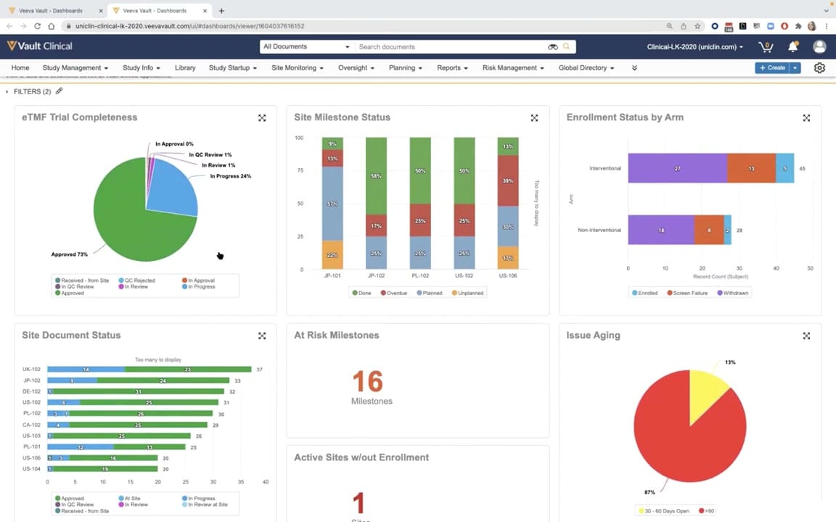Open the Study Info menu
Screen dimensions: 836x522
pyautogui.click(x=142, y=68)
